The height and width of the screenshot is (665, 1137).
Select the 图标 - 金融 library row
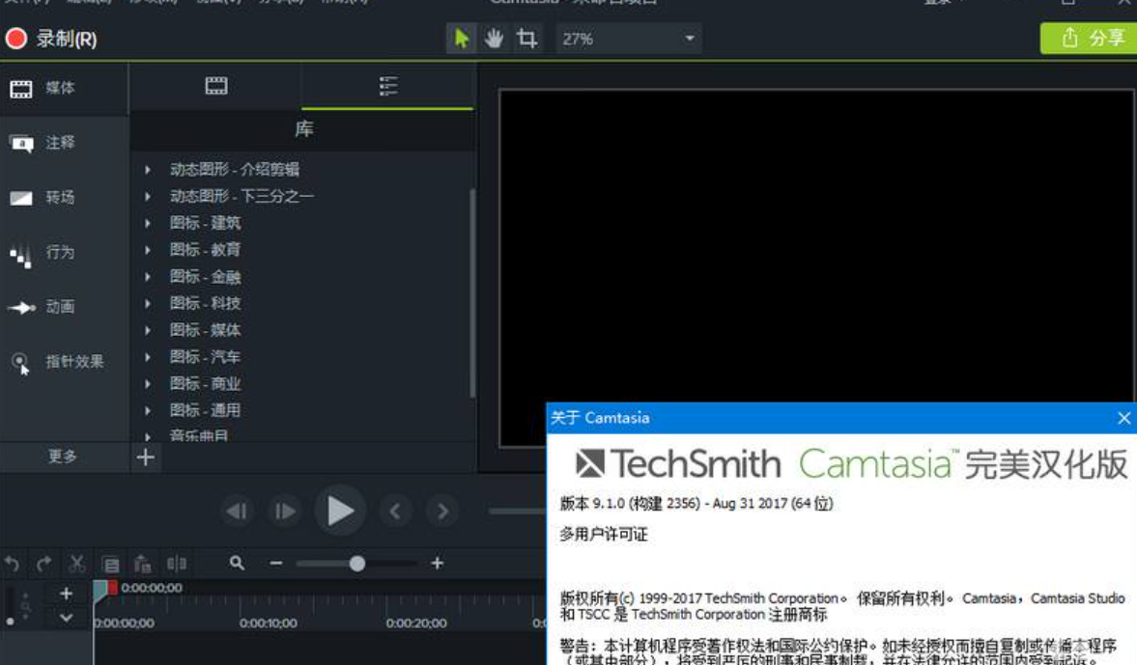301,277
